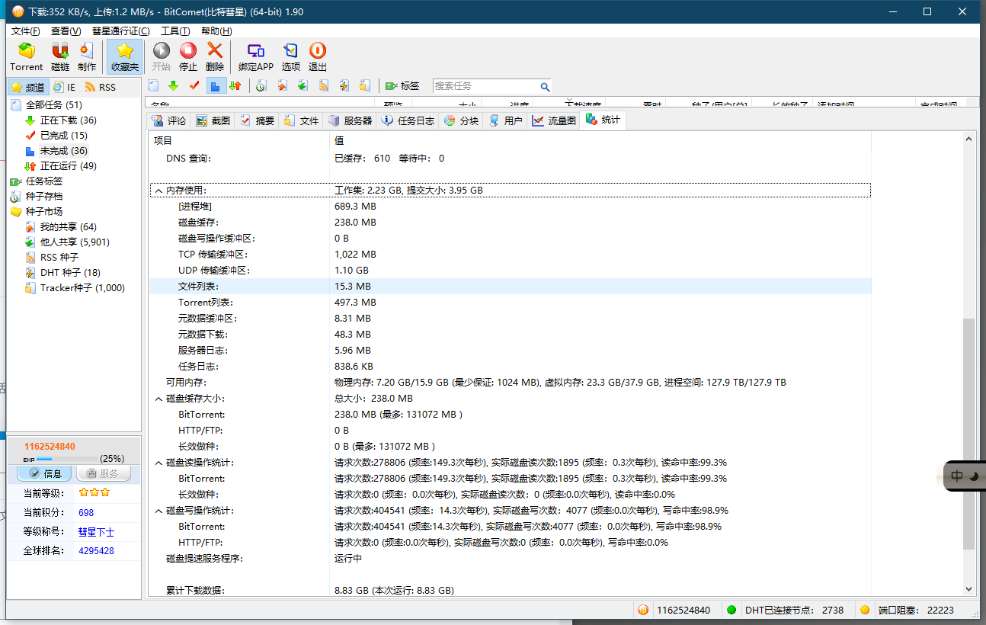Viewport: 986px width, 625px height.
Task: Click the all-tasks page filter icon
Action: pos(153,86)
